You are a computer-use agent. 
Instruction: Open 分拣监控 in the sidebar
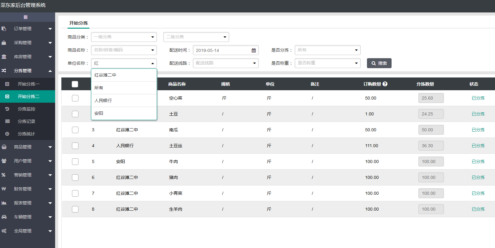click(x=26, y=109)
